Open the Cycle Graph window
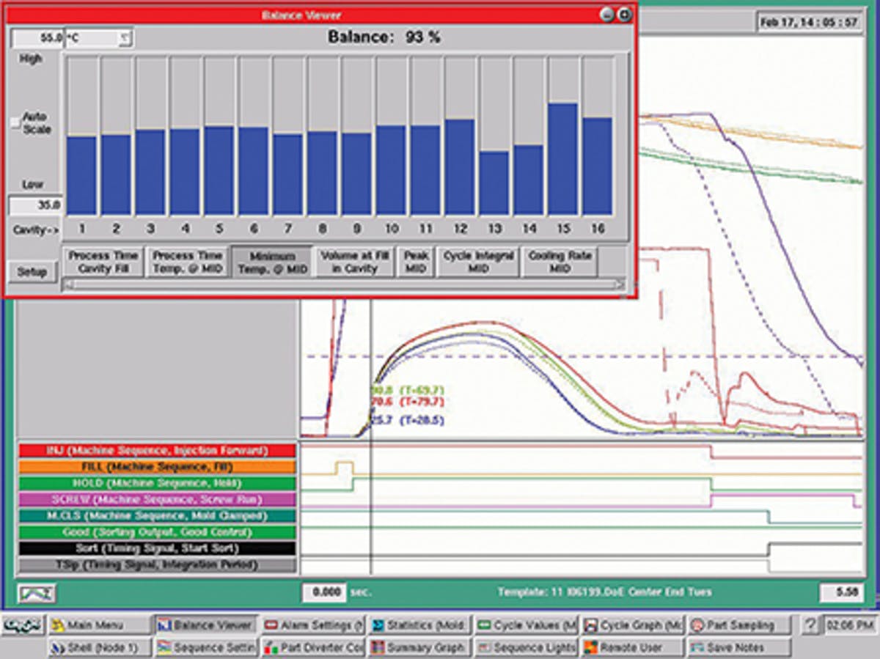Viewport: 880px width, 659px height. (x=633, y=625)
